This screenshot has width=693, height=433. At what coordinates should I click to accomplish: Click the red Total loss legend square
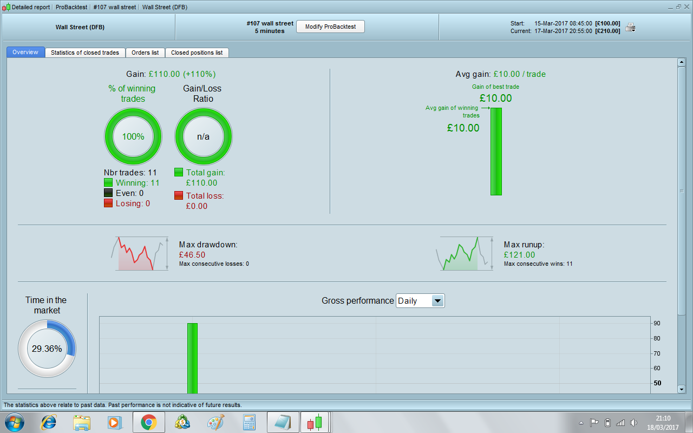pyautogui.click(x=179, y=196)
